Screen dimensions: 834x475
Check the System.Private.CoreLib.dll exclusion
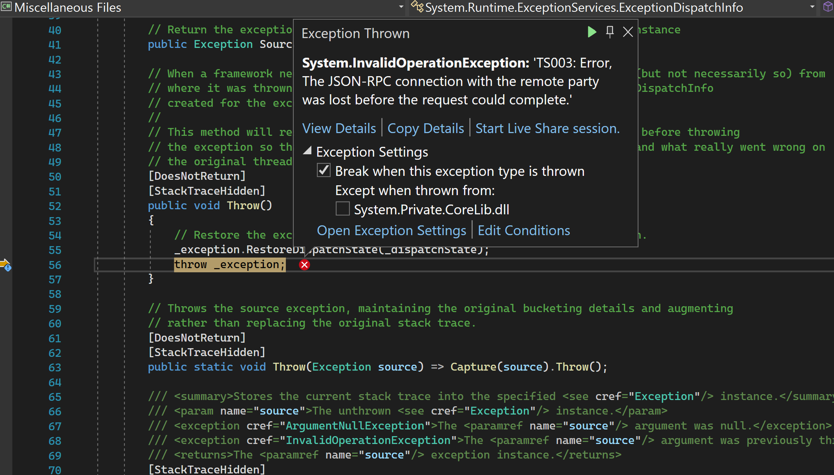[x=342, y=209]
